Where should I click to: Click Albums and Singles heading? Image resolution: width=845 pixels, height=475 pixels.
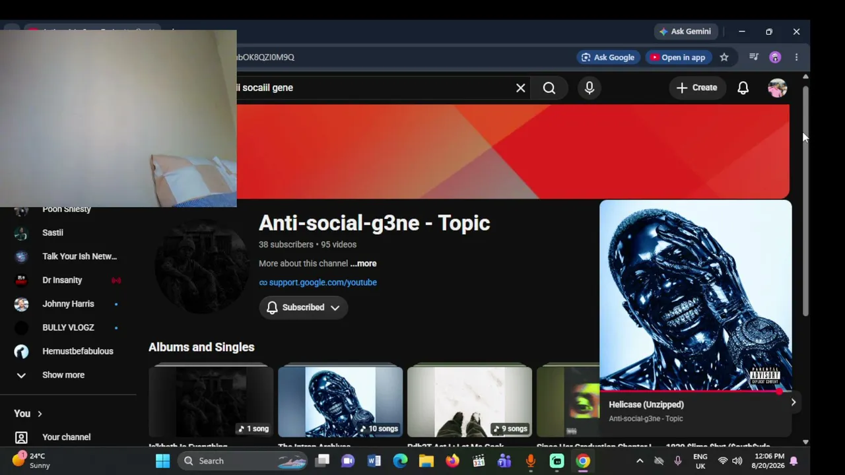(x=201, y=347)
